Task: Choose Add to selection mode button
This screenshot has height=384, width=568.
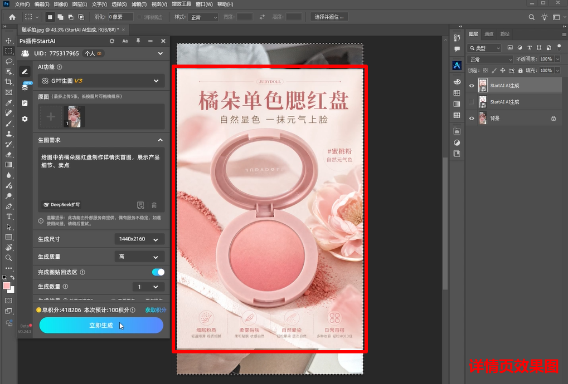Action: [x=60, y=17]
